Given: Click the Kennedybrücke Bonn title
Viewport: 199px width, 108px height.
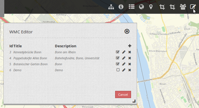Looking at the screenshot, I should point(27,52).
